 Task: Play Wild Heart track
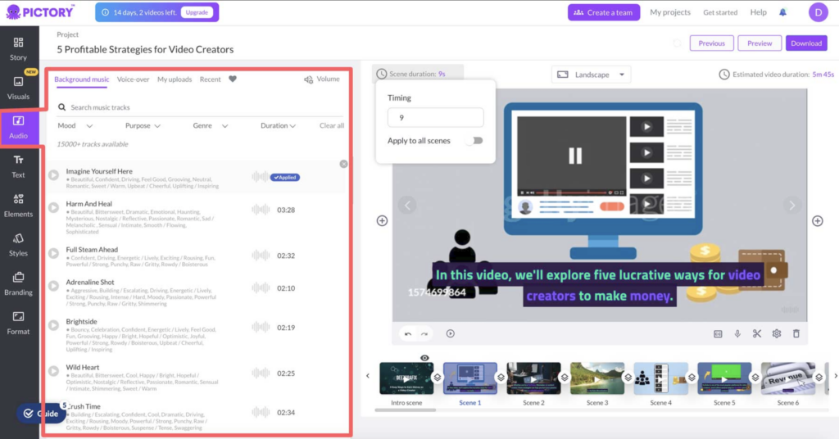tap(53, 371)
